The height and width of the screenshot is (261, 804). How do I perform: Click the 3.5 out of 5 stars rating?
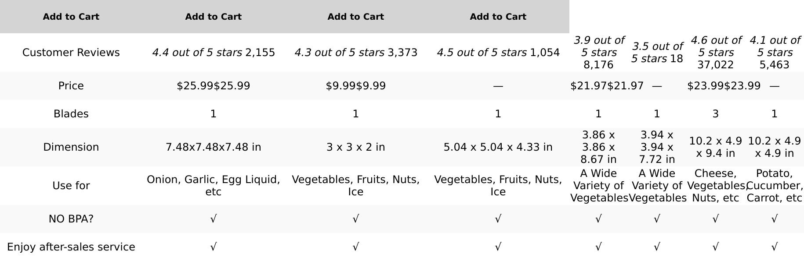pos(657,53)
